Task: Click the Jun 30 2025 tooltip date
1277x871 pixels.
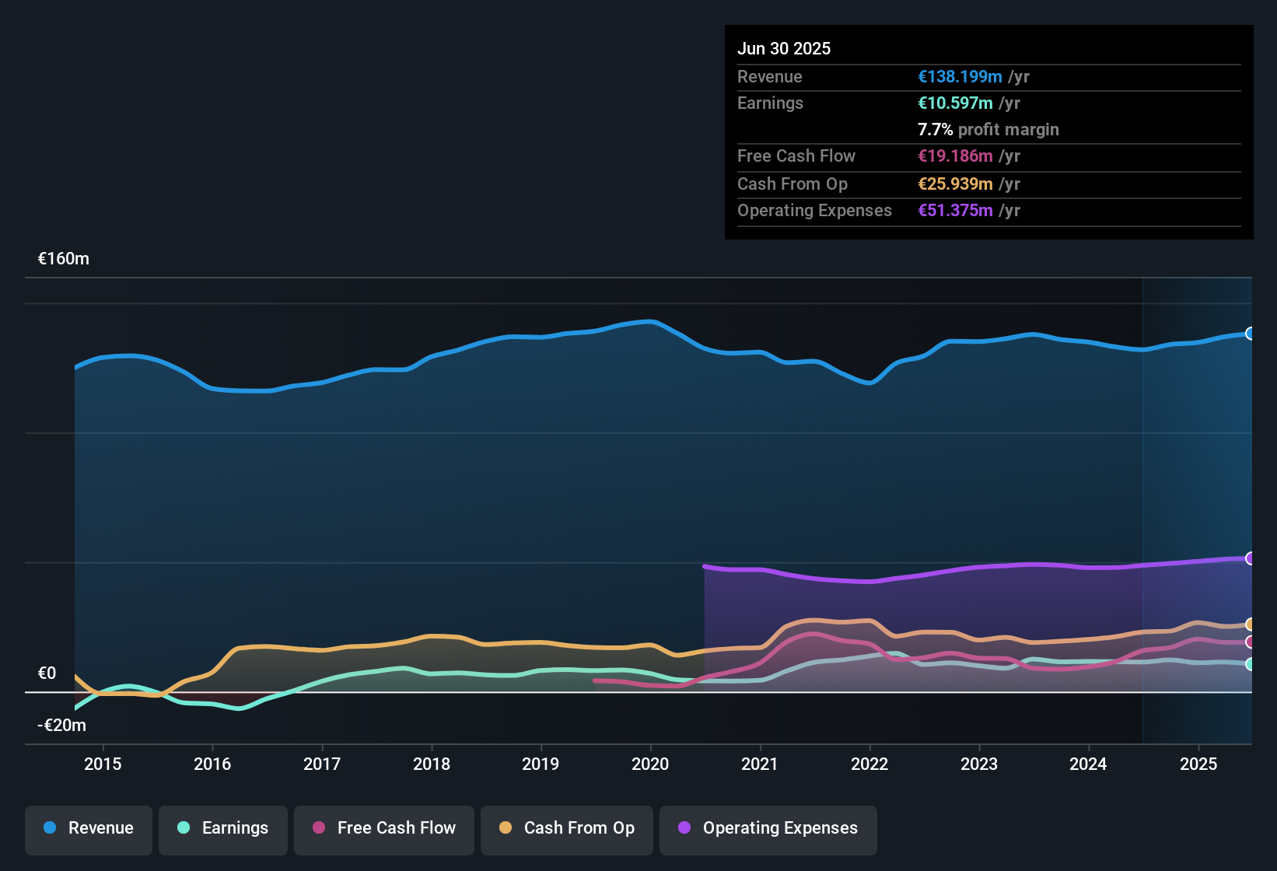Action: pyautogui.click(x=784, y=48)
